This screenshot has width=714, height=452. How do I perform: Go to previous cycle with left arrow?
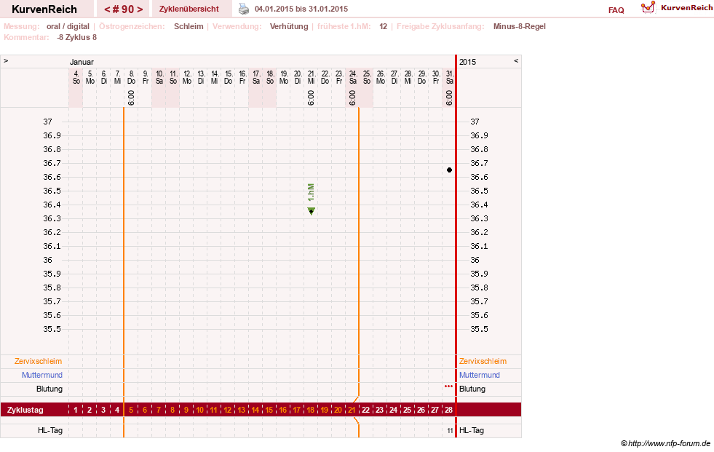[x=107, y=9]
